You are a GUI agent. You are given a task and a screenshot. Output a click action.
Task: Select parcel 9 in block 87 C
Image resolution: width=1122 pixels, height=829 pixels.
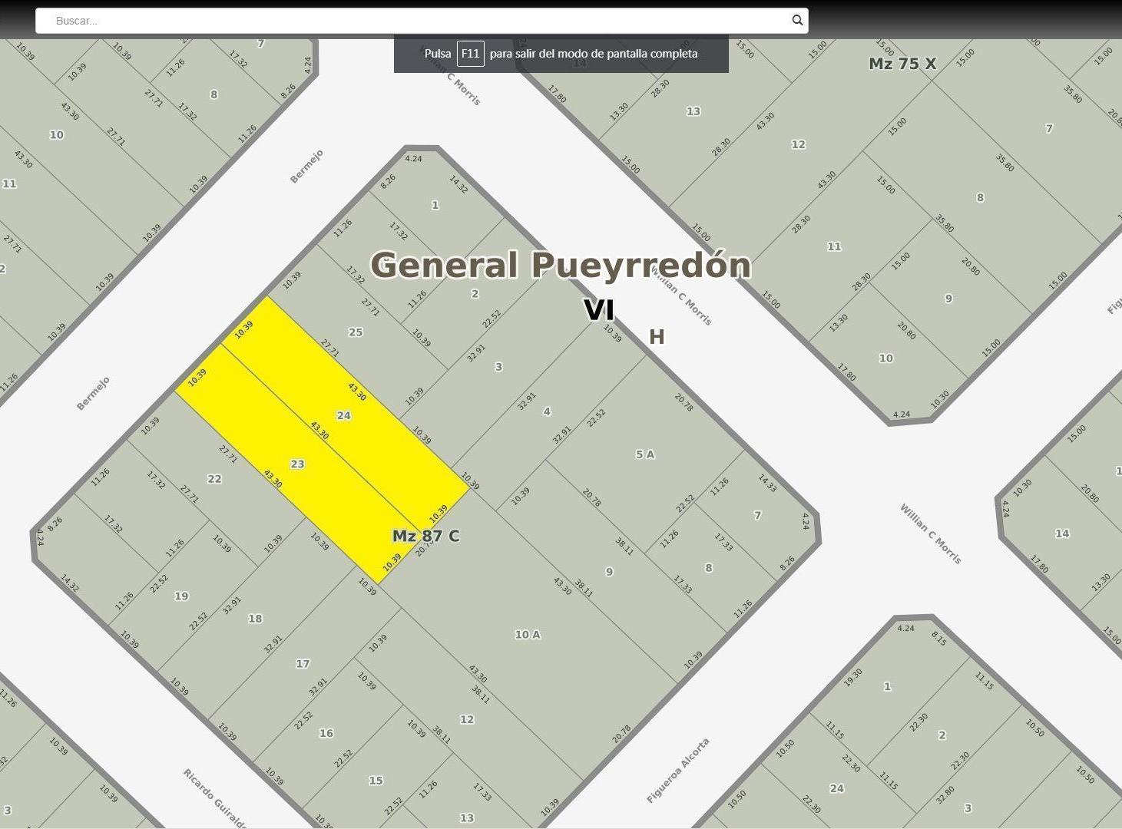click(x=609, y=571)
